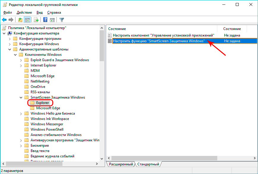Image resolution: width=258 pixels, height=174 pixels.
Task: Expand the Internet Explorer tree node
Action: point(21,66)
